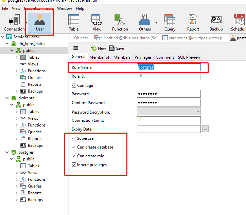Open Queries under db_tipos_datos public

[x=35, y=78]
